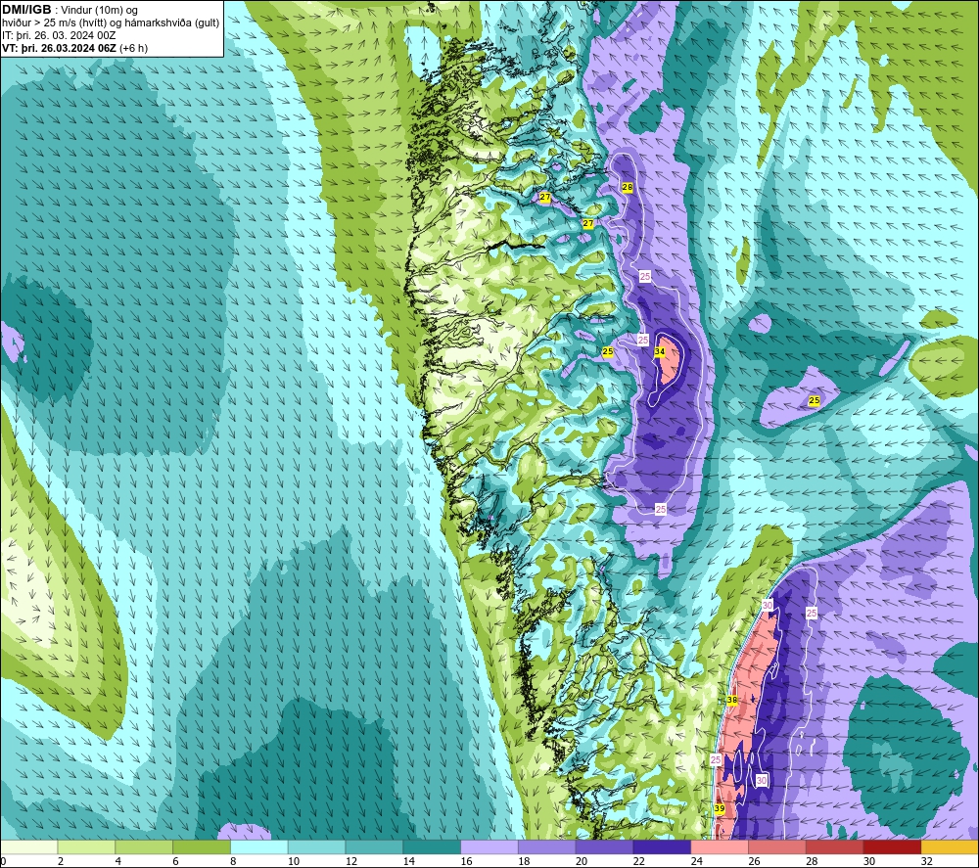
Task: Click the orange legend swatch after 32
Action: pyautogui.click(x=951, y=846)
